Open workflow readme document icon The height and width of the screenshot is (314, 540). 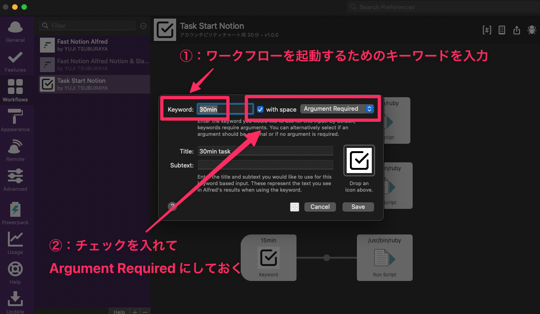(502, 30)
